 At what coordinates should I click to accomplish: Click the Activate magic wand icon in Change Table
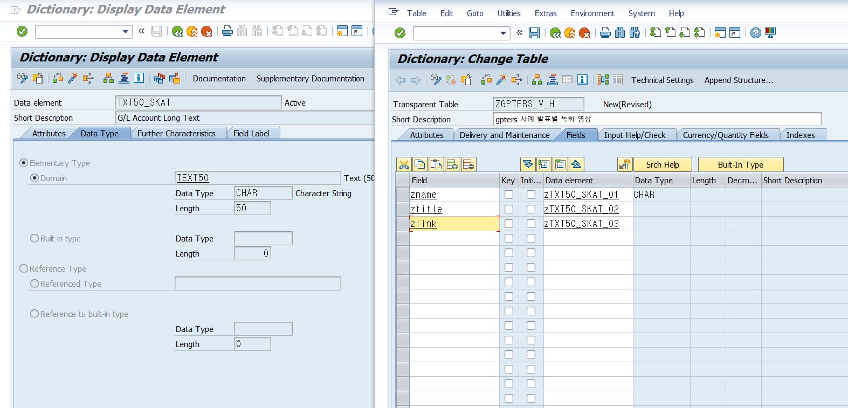pyautogui.click(x=501, y=80)
